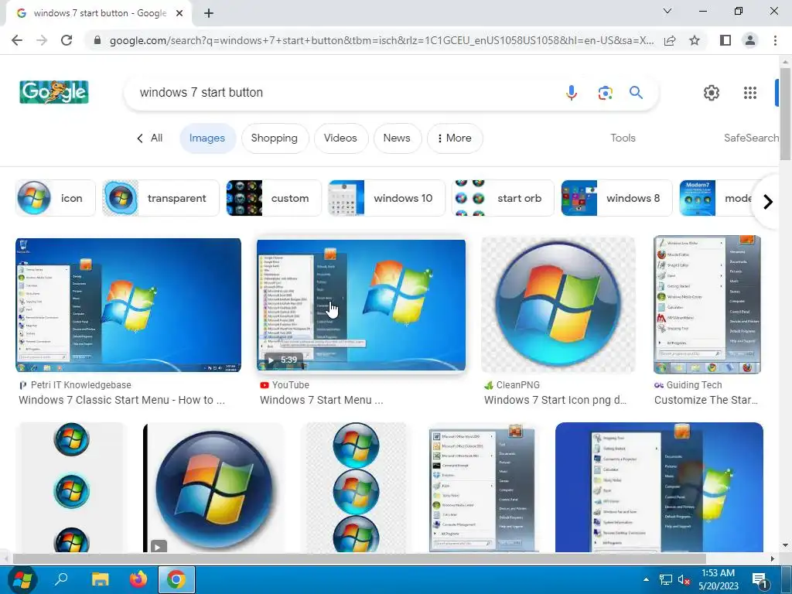Click the Google doodle logo
The height and width of the screenshot is (594, 792).
[x=54, y=92]
